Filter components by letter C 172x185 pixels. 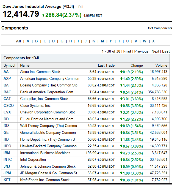click(x=45, y=41)
